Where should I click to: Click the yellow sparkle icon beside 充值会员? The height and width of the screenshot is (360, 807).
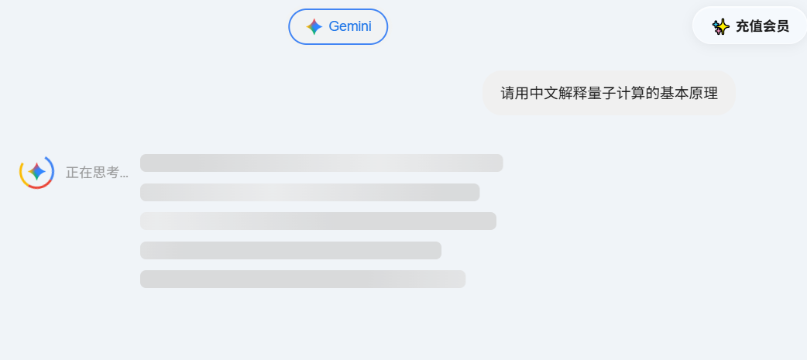(721, 26)
